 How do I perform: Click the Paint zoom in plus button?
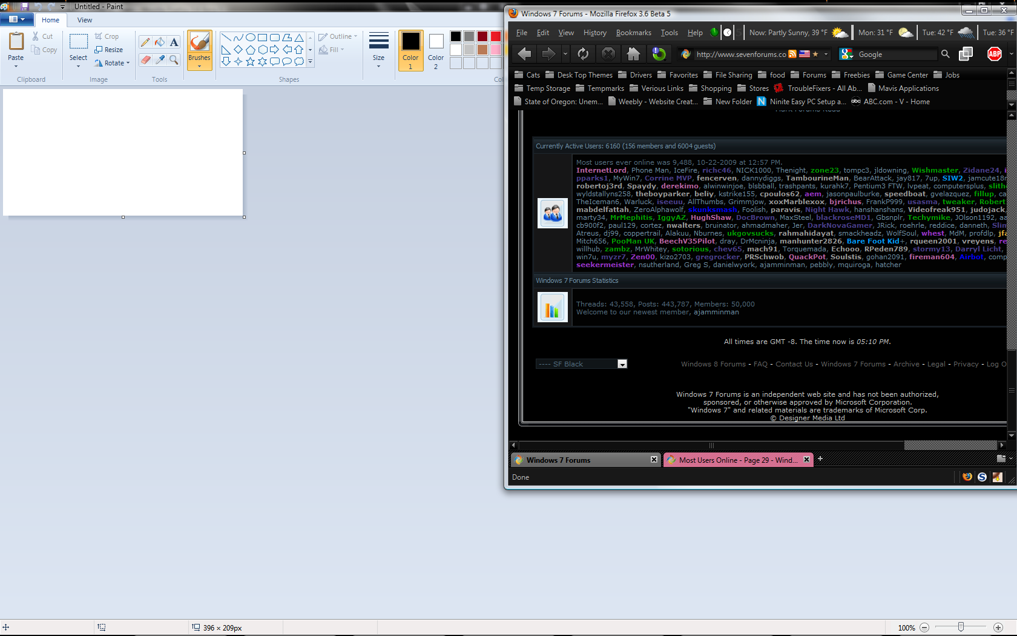[998, 628]
